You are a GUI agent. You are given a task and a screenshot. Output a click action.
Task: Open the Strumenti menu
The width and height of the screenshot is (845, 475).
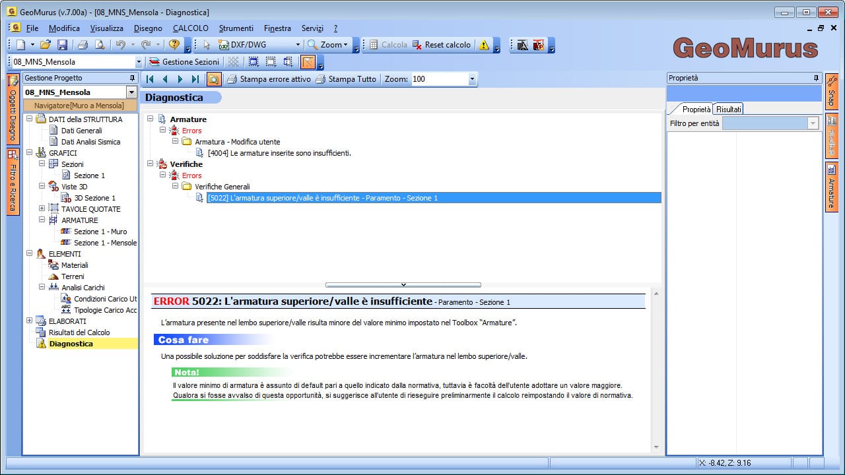click(x=236, y=28)
